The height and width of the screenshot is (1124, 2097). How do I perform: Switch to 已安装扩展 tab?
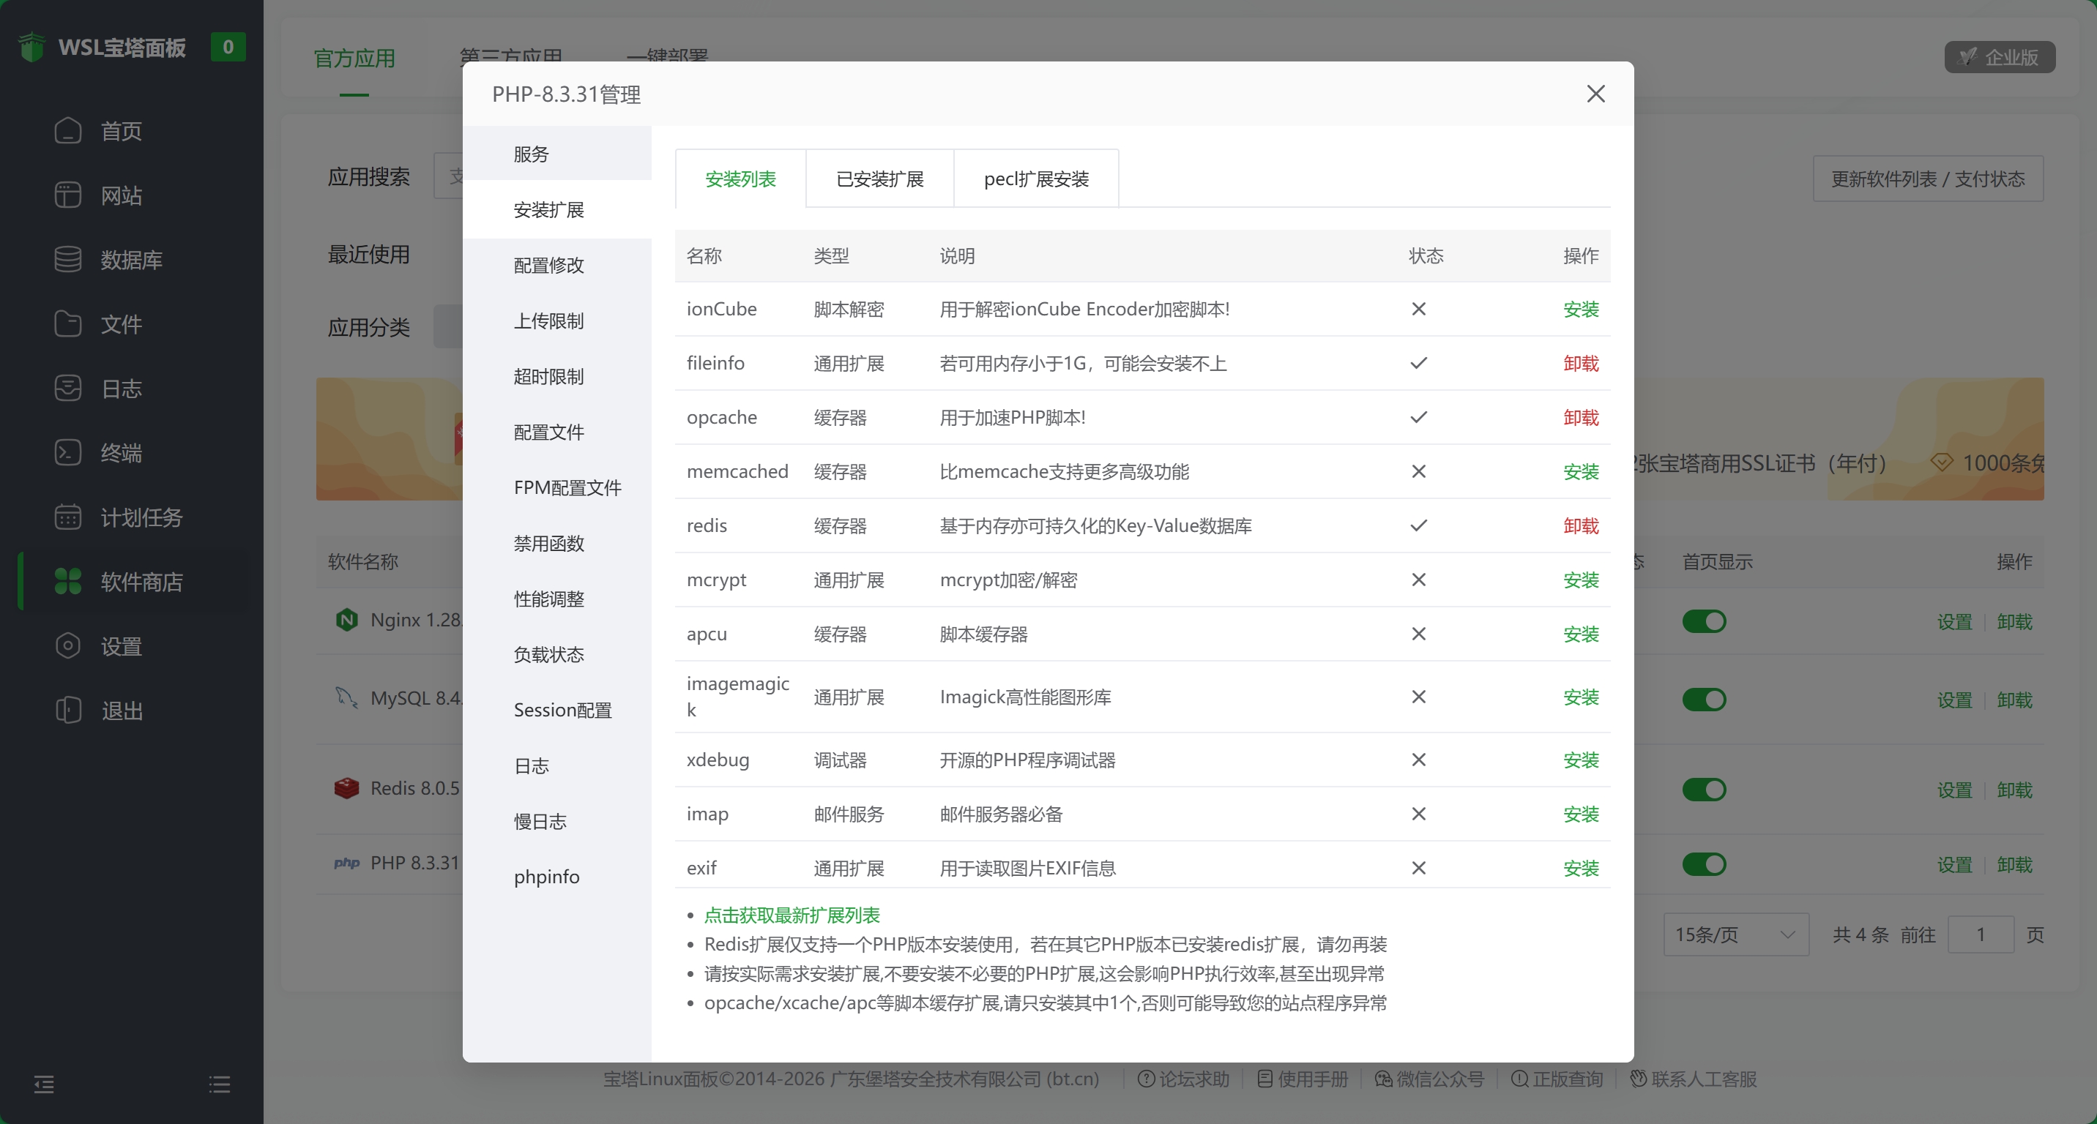[x=880, y=179]
